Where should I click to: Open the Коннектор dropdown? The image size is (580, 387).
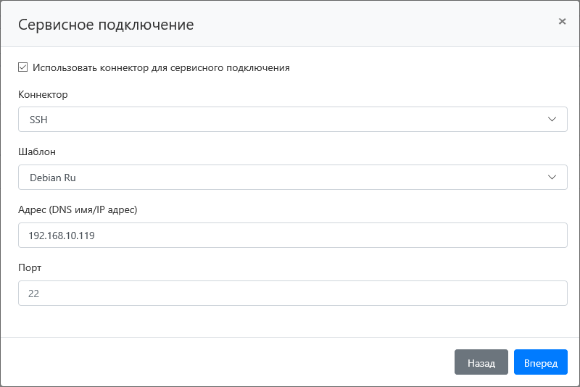coord(292,120)
